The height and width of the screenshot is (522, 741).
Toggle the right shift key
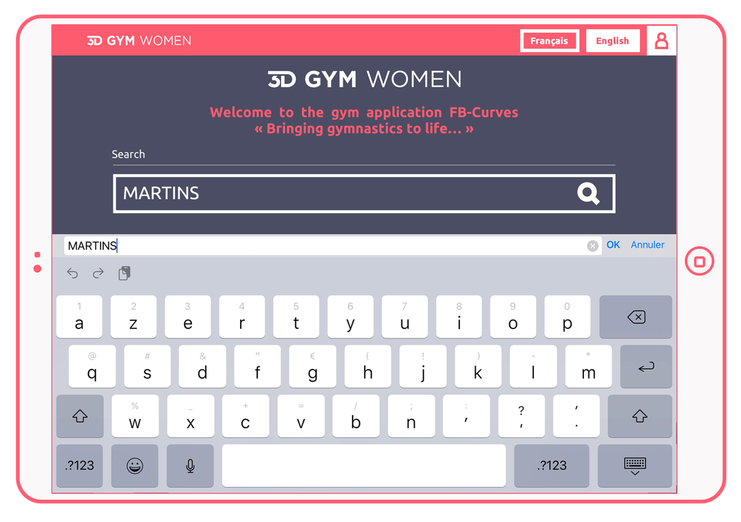(x=640, y=416)
